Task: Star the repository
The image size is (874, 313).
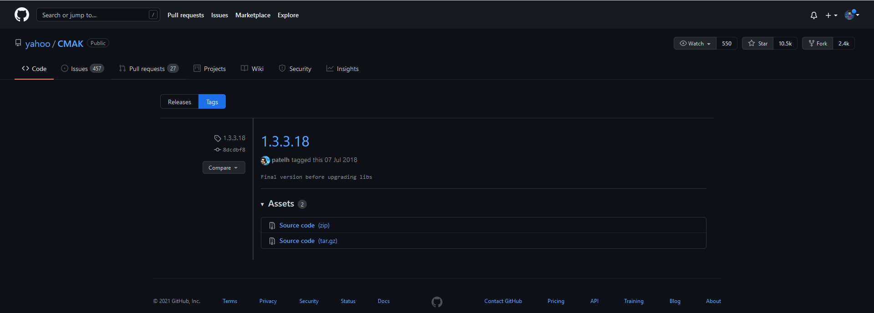Action: point(757,44)
